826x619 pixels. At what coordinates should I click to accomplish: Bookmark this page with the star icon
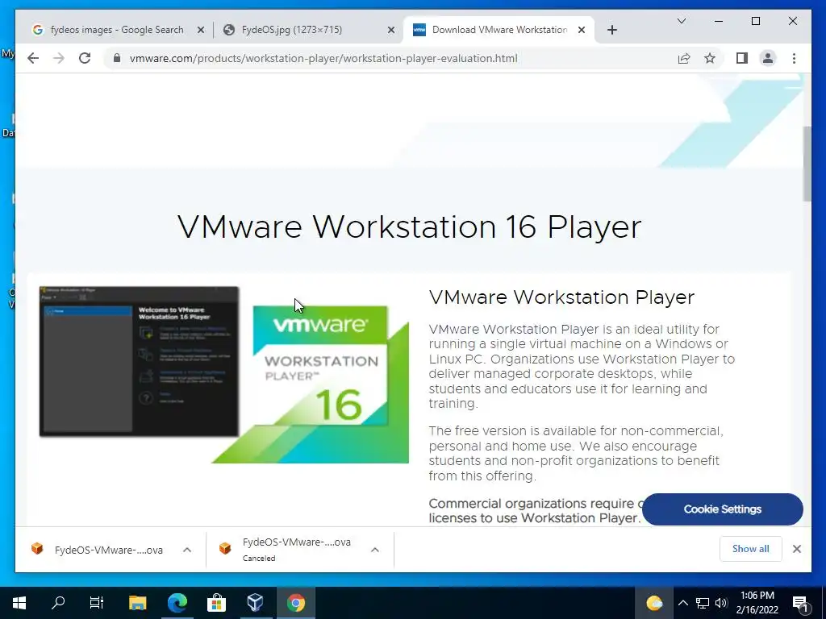click(710, 58)
